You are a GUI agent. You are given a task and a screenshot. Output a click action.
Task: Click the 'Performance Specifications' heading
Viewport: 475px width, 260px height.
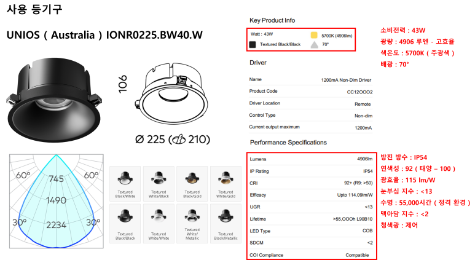pos(288,143)
